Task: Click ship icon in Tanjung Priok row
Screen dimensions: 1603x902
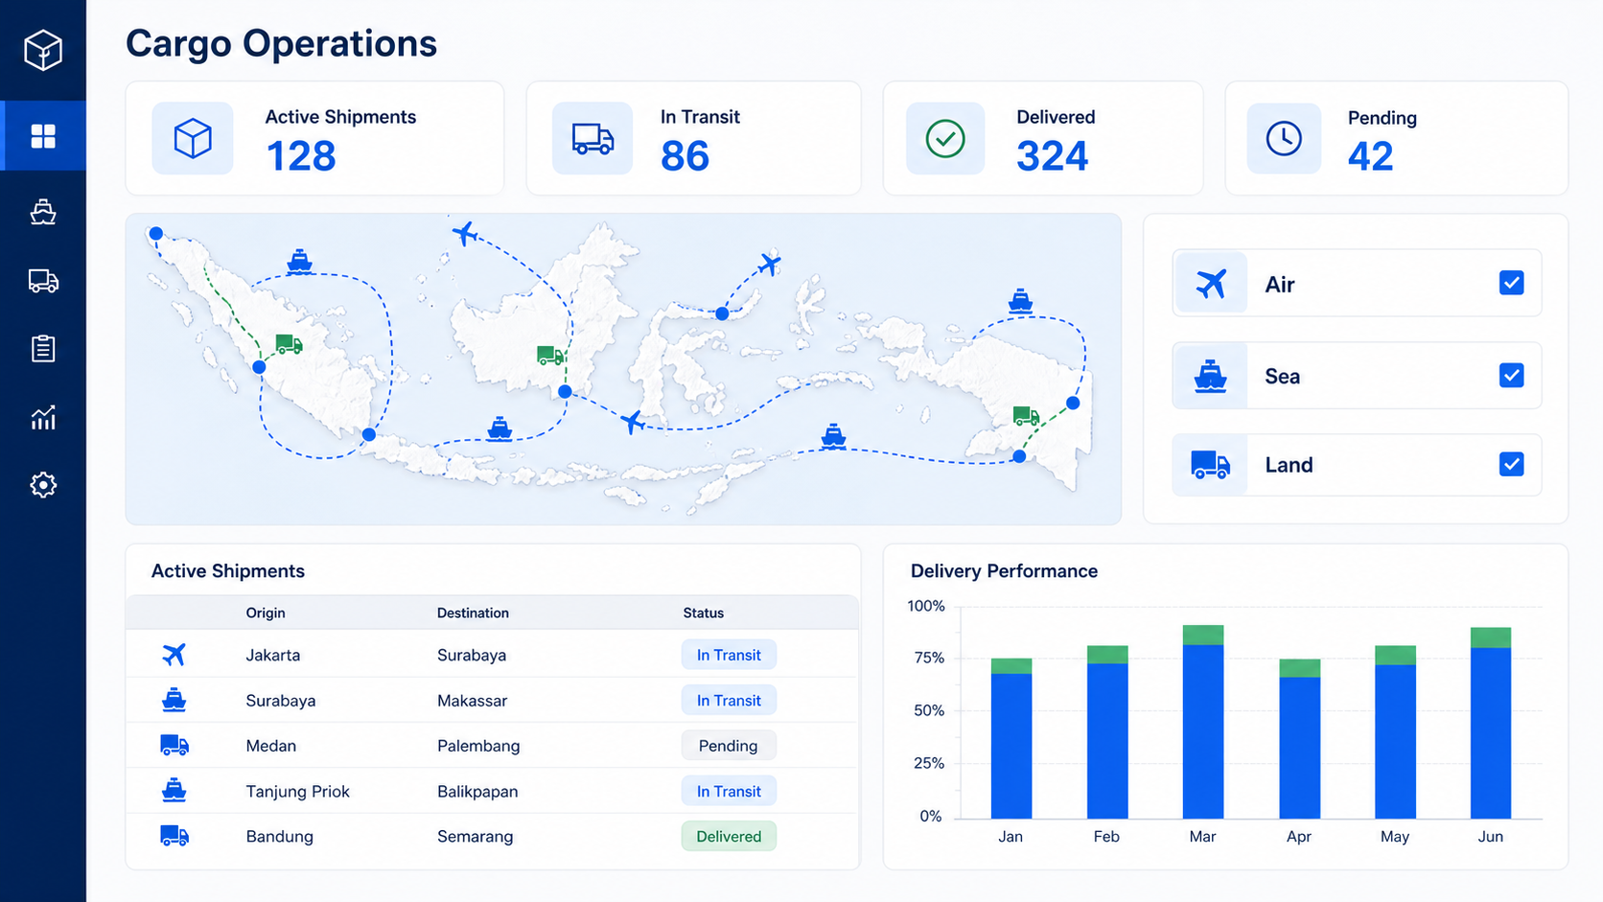Action: (174, 791)
